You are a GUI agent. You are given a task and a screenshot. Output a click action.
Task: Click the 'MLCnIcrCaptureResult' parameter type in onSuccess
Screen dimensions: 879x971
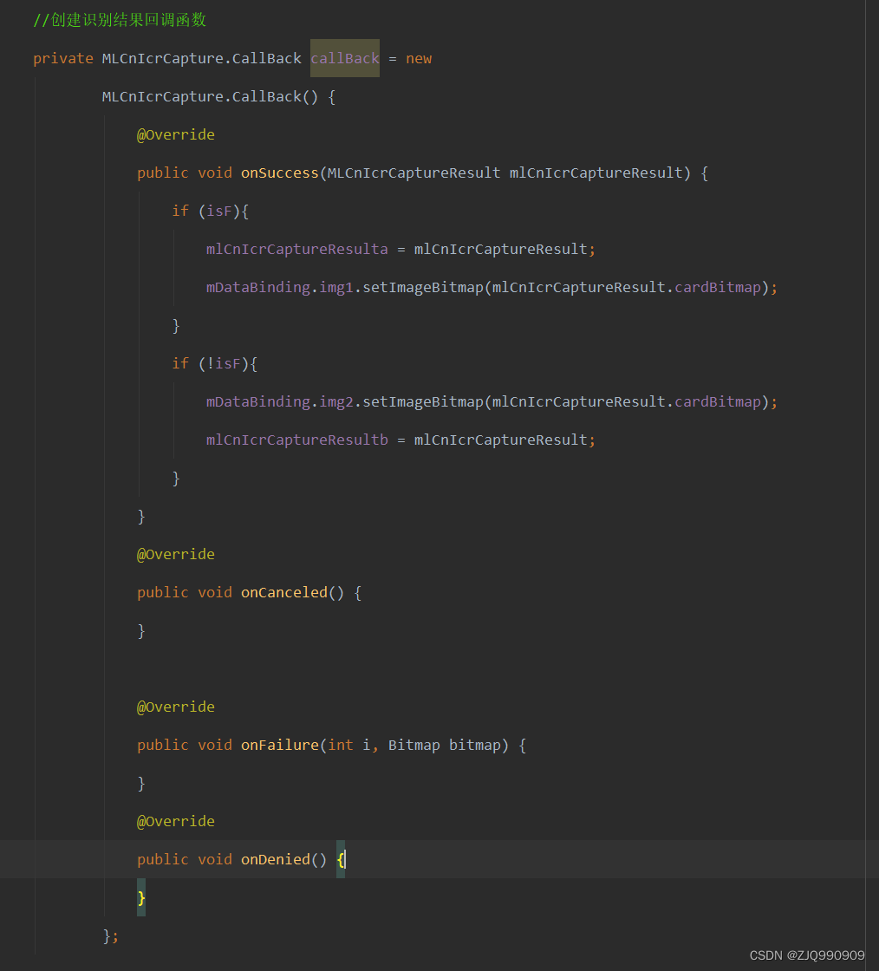click(413, 173)
